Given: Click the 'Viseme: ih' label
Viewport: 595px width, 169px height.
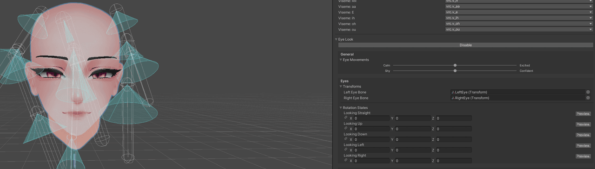Looking at the screenshot, I should pos(347,18).
